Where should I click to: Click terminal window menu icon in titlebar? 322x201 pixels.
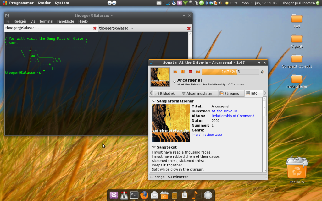click(7, 15)
